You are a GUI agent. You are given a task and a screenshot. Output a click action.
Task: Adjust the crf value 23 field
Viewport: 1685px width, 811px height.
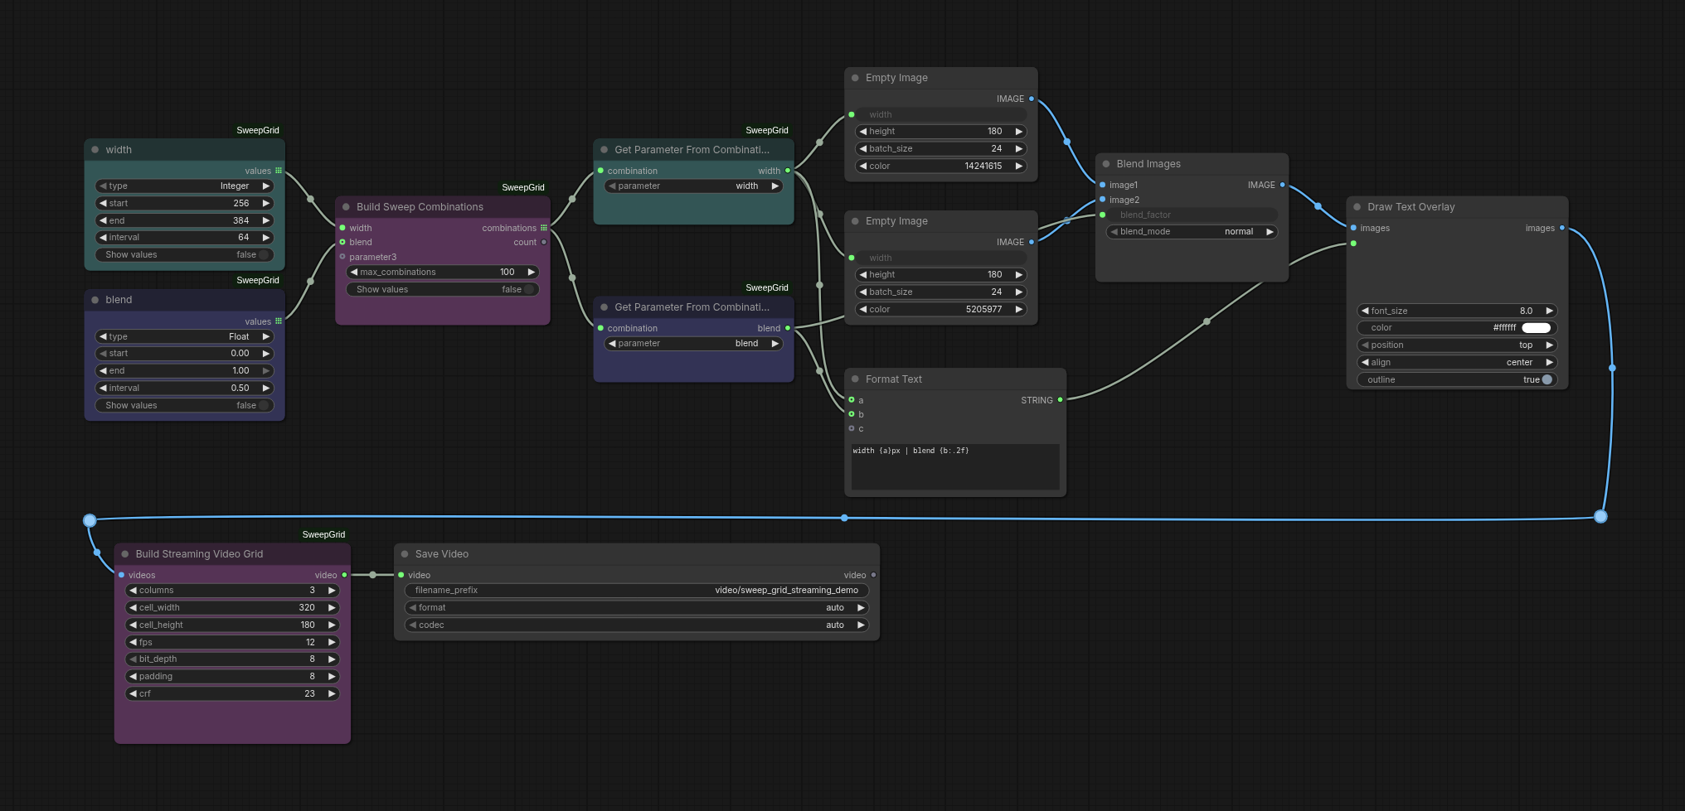point(232,694)
